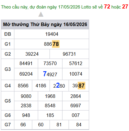The image size is (129, 131).
Task: Click highlighted 78 in G1 result
Action: (x=56, y=44)
